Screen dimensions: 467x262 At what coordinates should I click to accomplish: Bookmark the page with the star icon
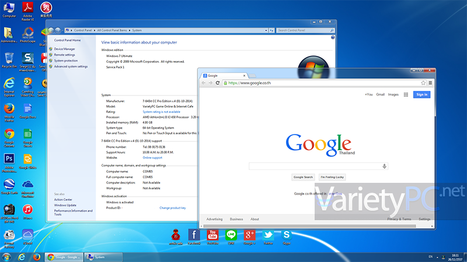click(424, 83)
